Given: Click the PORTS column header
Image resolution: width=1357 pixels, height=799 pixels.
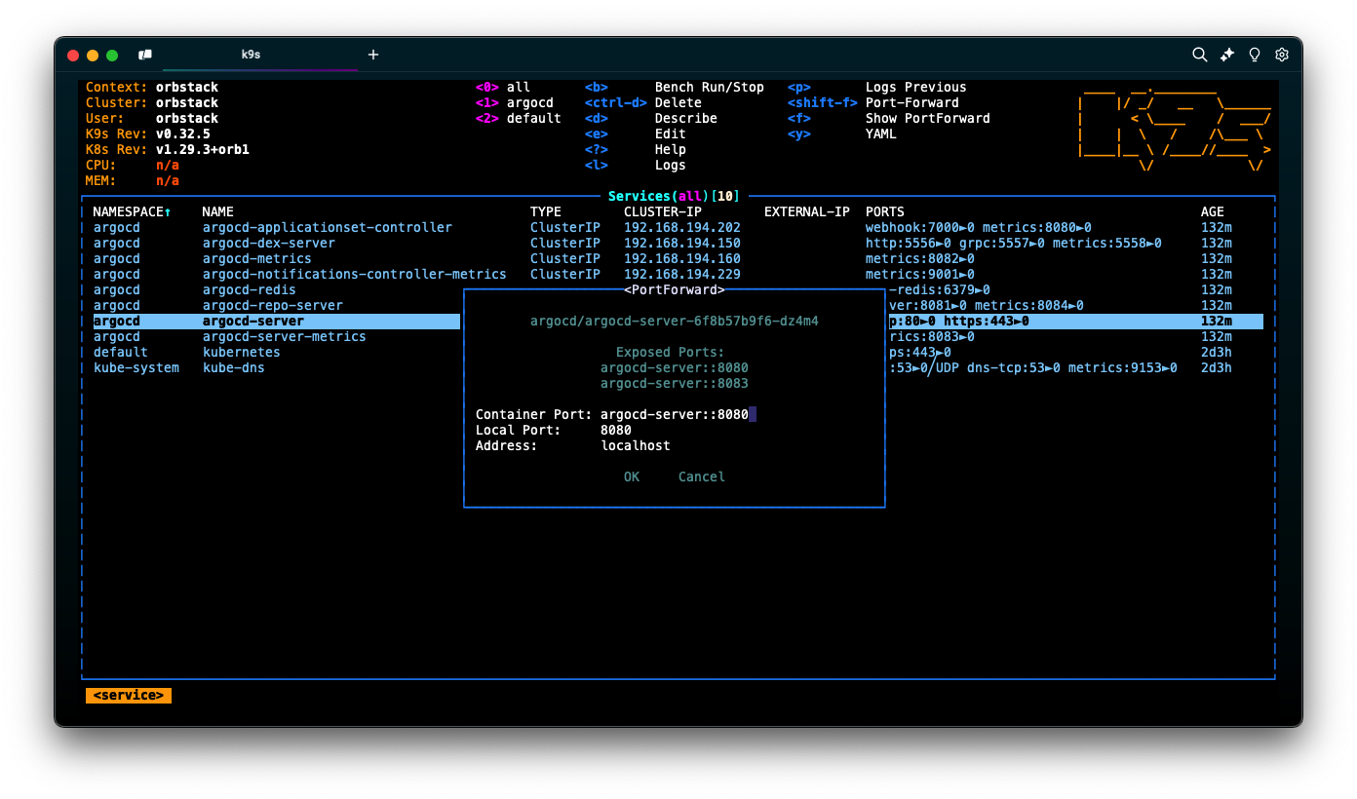Looking at the screenshot, I should click(x=885, y=211).
